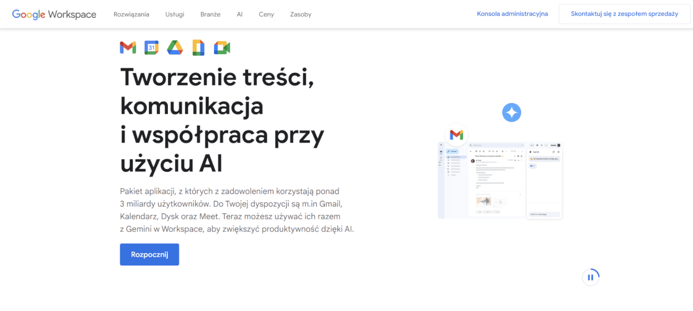
Task: Open the Rozwiązania menu
Action: tap(132, 15)
